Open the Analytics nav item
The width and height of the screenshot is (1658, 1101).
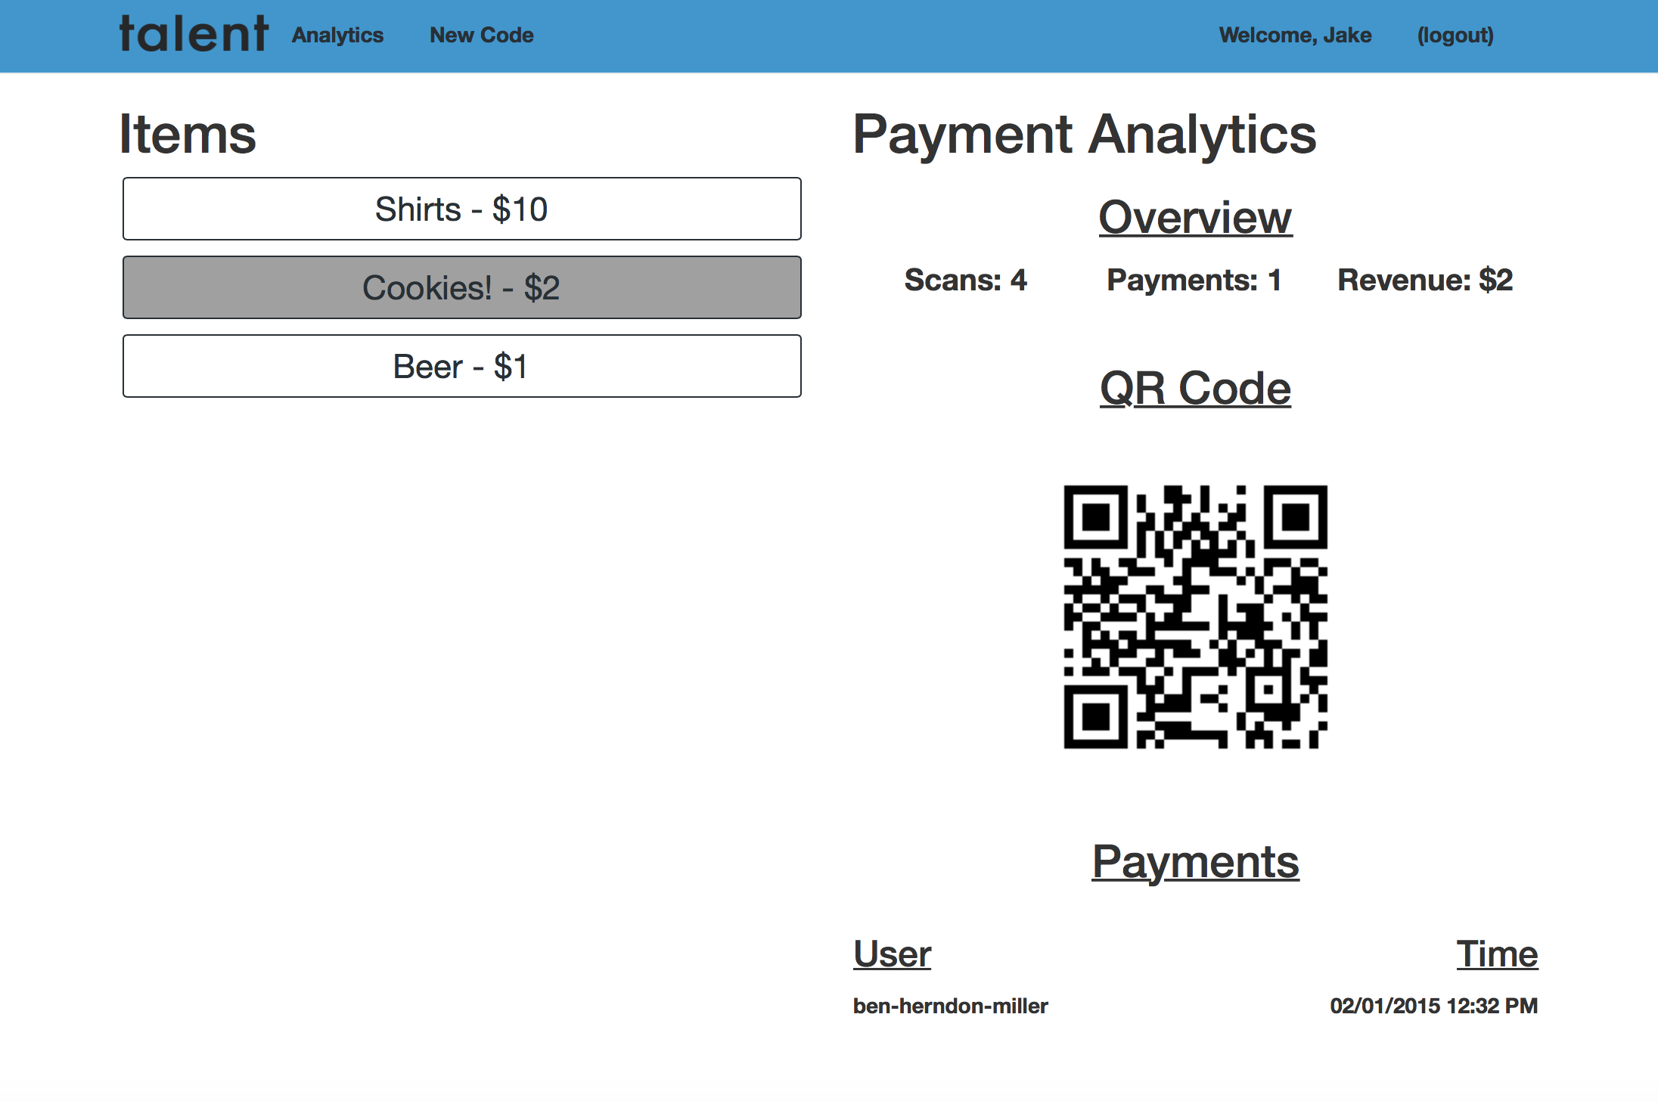click(337, 36)
